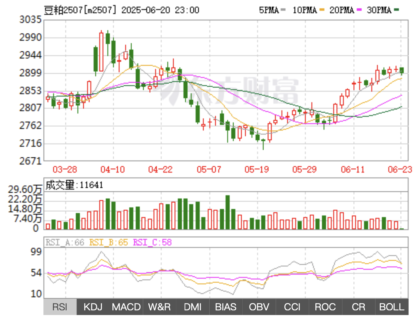This screenshot has height=323, width=414.
Task: Switch to the W&R indicator tab
Action: [160, 307]
